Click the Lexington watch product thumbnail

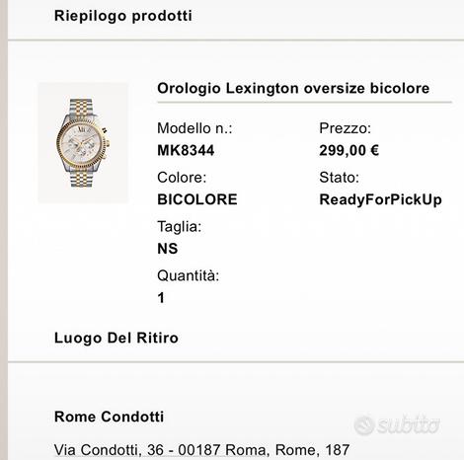tap(83, 143)
